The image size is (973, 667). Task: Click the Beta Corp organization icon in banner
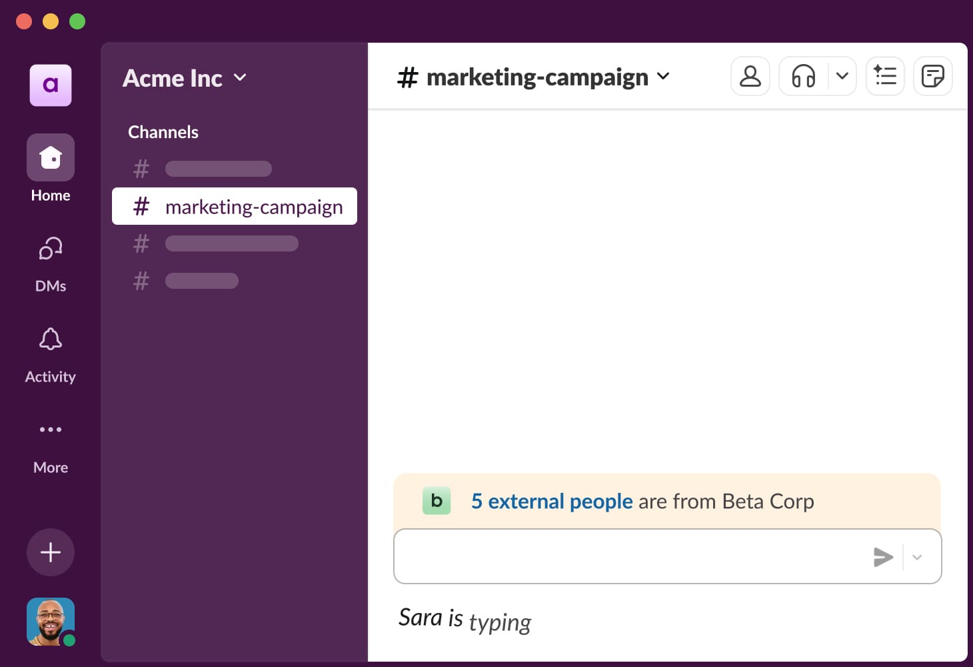click(437, 501)
